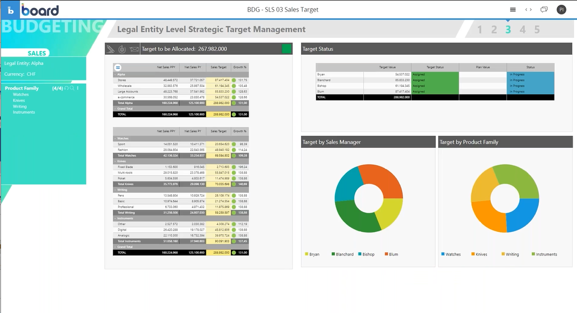Click the envelope mail icon
The width and height of the screenshot is (577, 313).
pyautogui.click(x=134, y=49)
